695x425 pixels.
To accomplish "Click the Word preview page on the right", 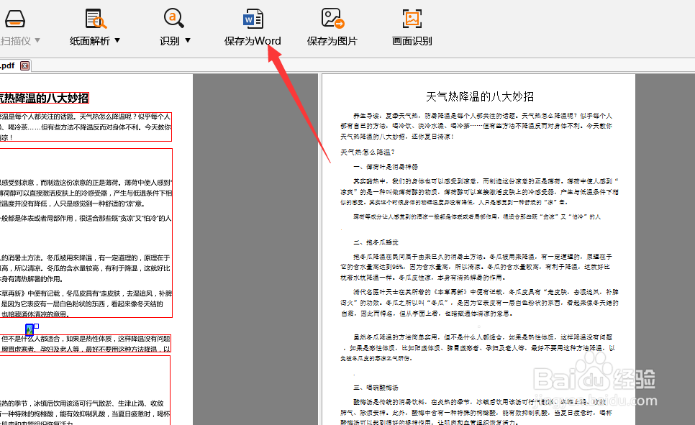I will point(482,252).
